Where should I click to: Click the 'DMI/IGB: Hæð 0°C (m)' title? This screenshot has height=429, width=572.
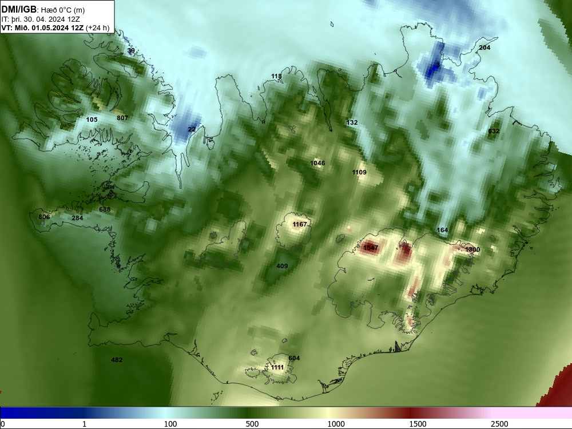pos(43,10)
